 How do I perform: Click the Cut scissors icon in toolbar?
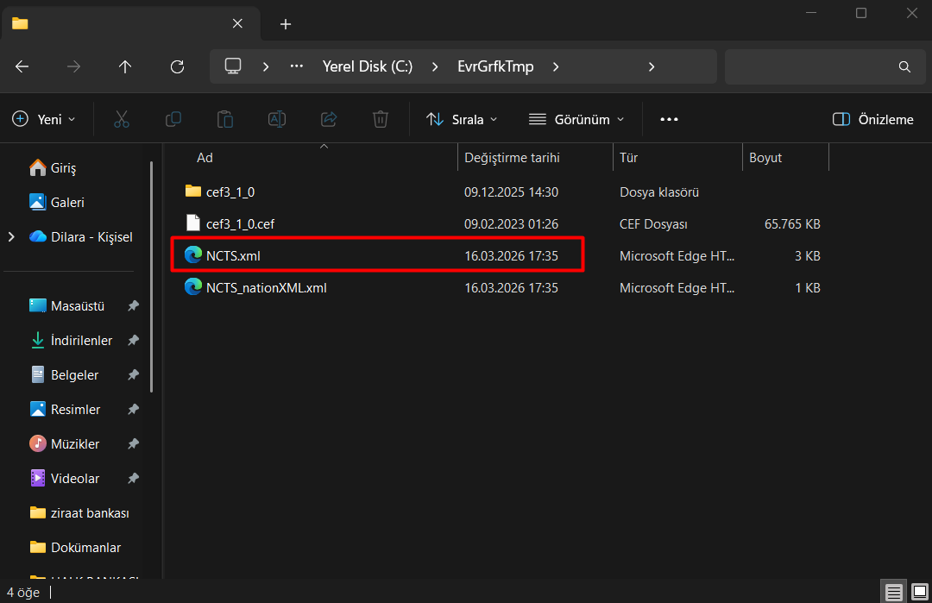(x=121, y=119)
